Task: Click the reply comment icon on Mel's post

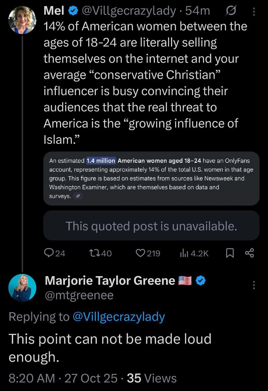Action: [49, 253]
